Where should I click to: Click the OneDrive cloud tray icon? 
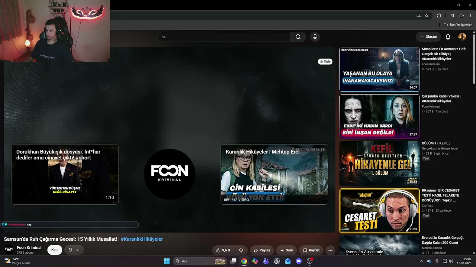(x=429, y=261)
